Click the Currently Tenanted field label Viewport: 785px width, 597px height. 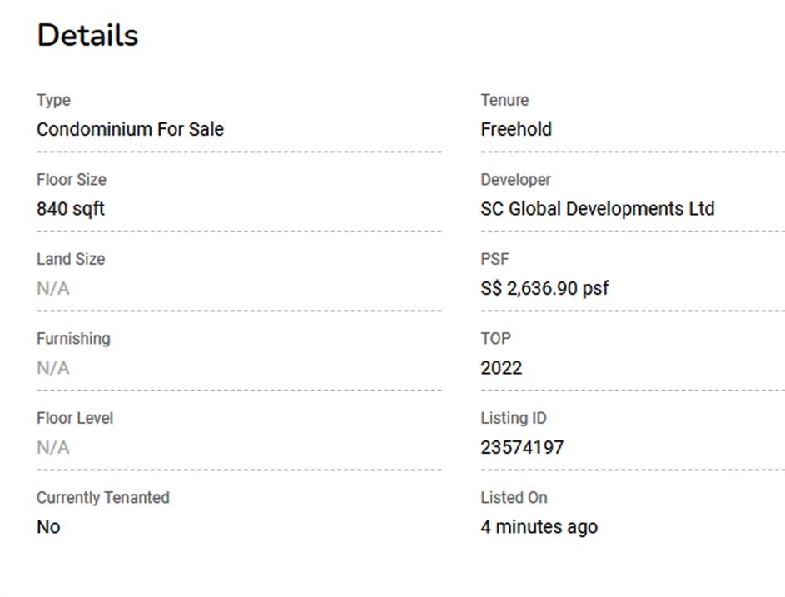pos(102,498)
